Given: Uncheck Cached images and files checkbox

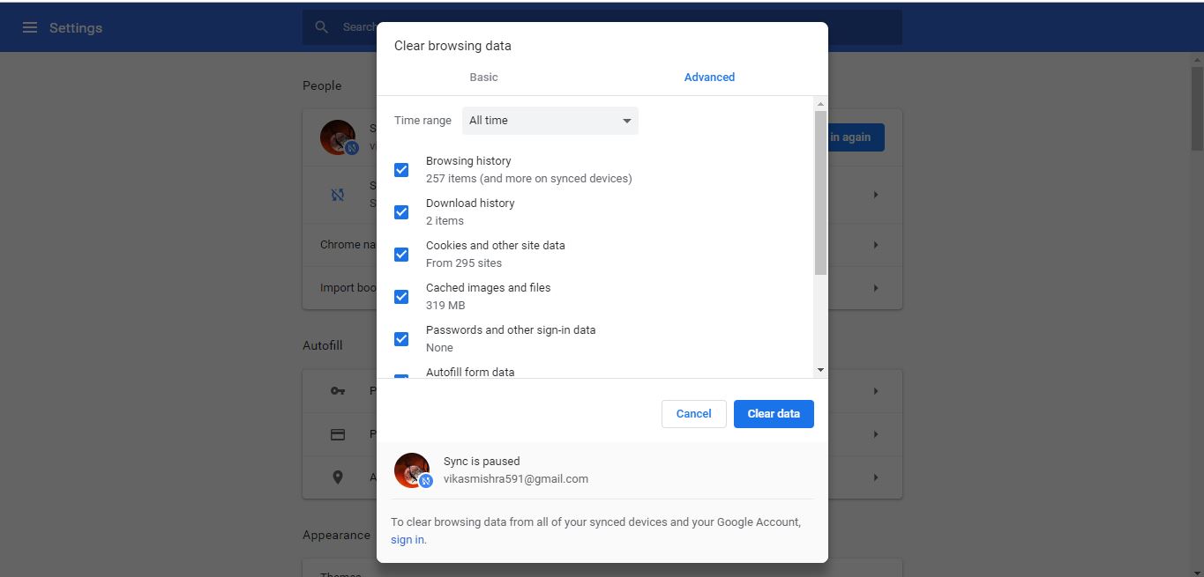Looking at the screenshot, I should coord(401,297).
